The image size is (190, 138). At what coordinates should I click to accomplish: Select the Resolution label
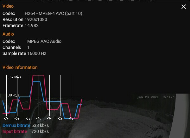click(13, 19)
